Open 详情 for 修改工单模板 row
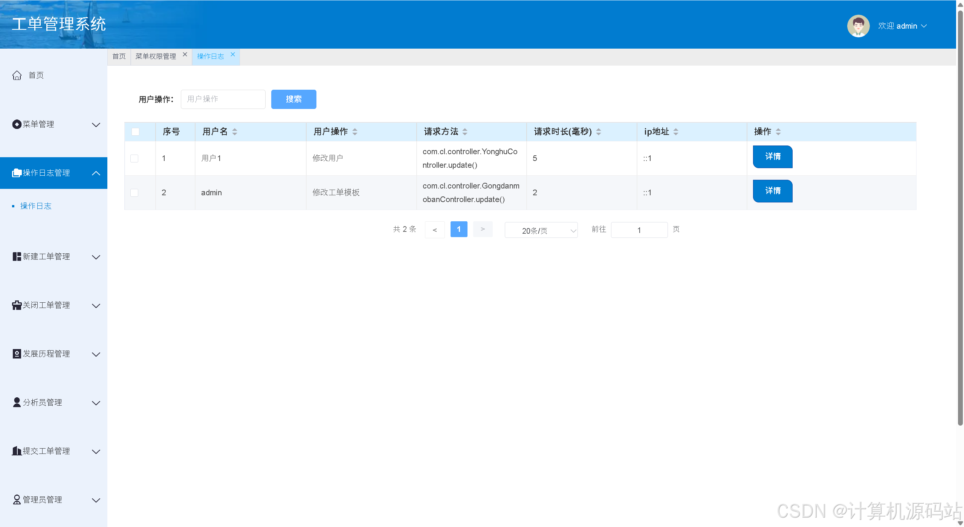Screen dimensions: 964x527 [x=772, y=191]
